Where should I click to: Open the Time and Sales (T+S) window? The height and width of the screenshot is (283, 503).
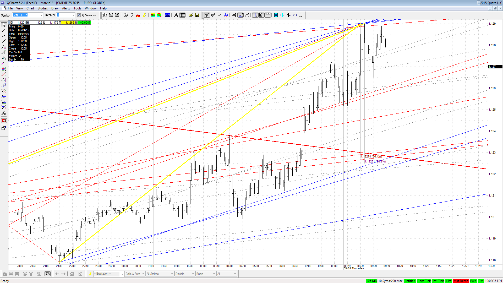(111, 15)
